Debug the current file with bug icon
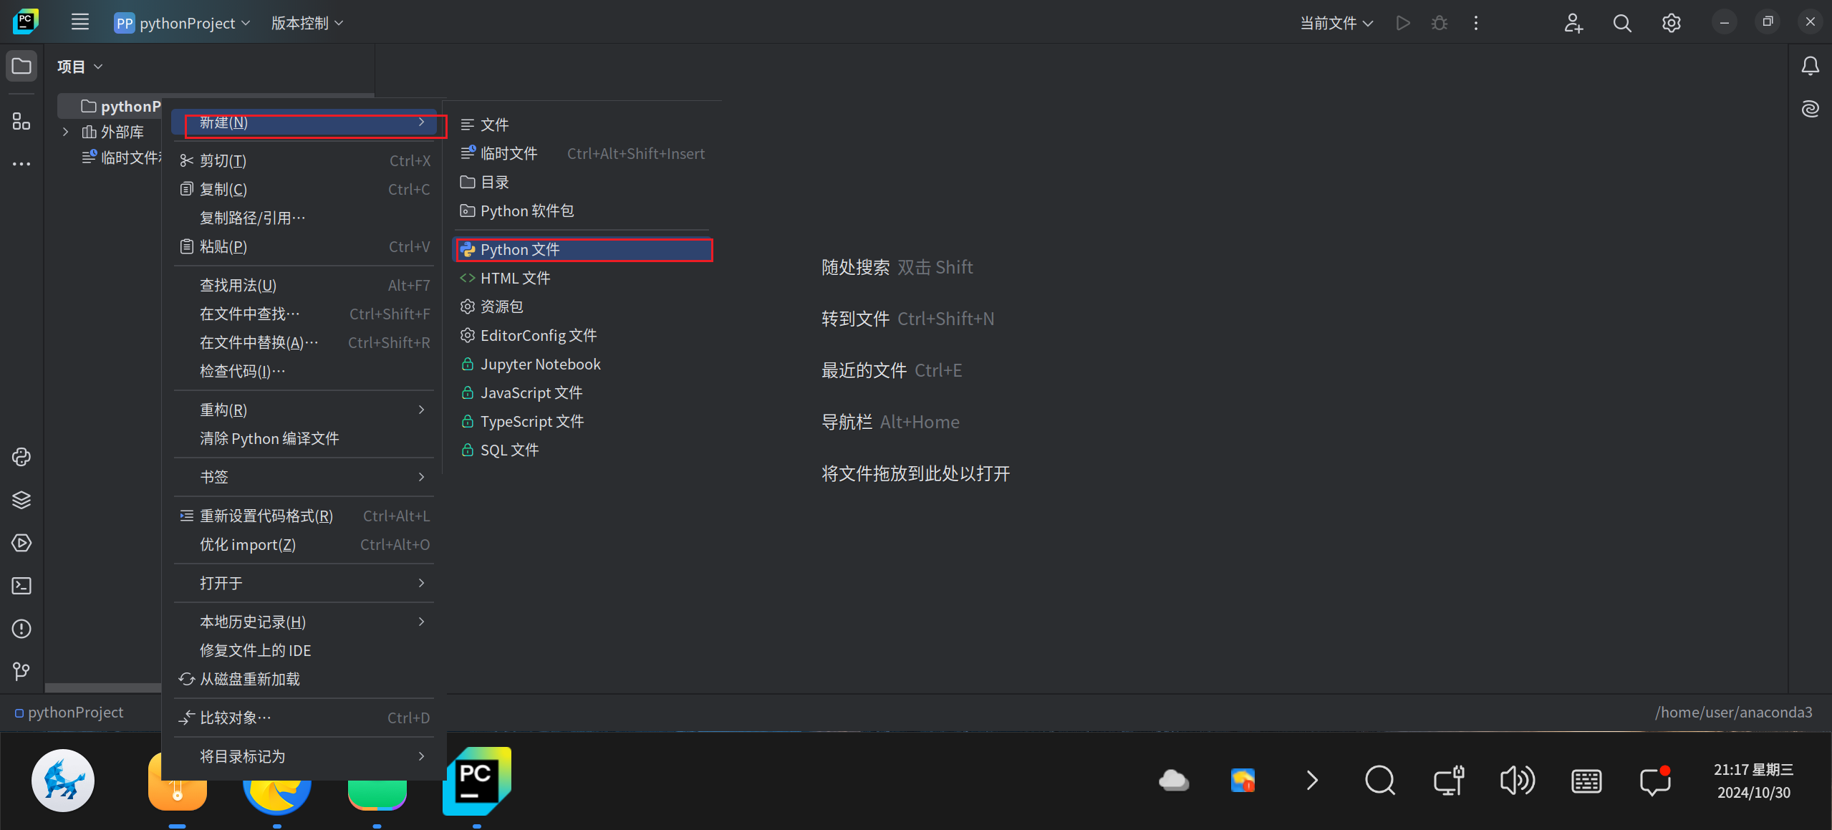The height and width of the screenshot is (830, 1832). [x=1439, y=23]
